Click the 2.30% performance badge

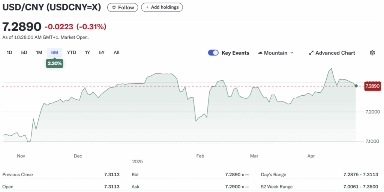coord(54,64)
